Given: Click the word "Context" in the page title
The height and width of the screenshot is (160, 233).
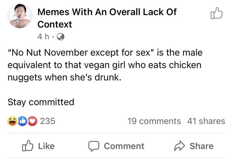Looking at the screenshot, I should 55,25.
